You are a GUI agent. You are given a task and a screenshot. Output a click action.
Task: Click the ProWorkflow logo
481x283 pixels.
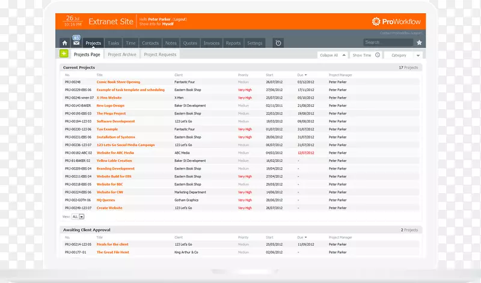[x=397, y=22]
